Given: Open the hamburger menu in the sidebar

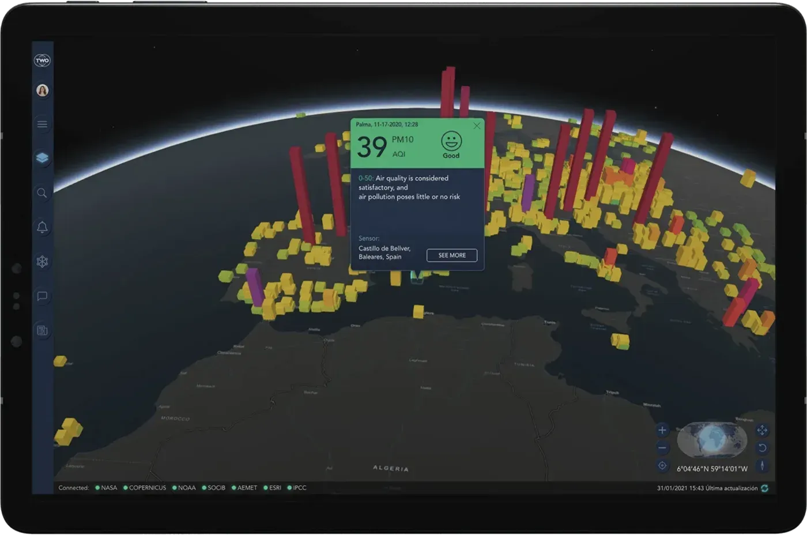Looking at the screenshot, I should point(42,124).
